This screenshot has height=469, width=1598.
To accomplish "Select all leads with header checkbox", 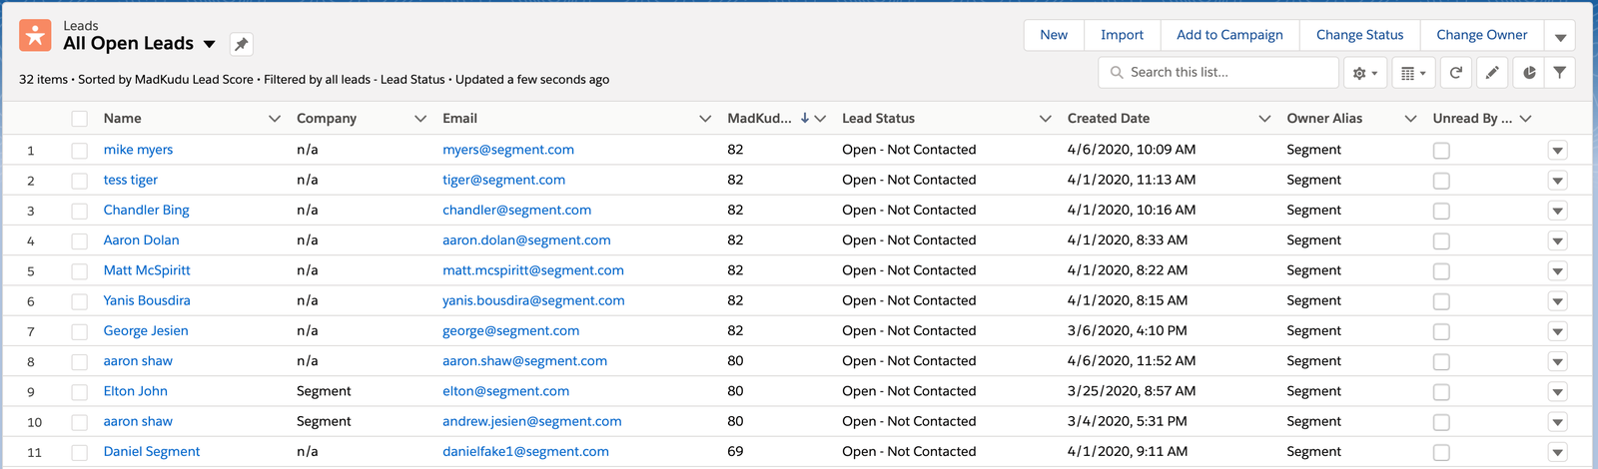I will pos(80,119).
